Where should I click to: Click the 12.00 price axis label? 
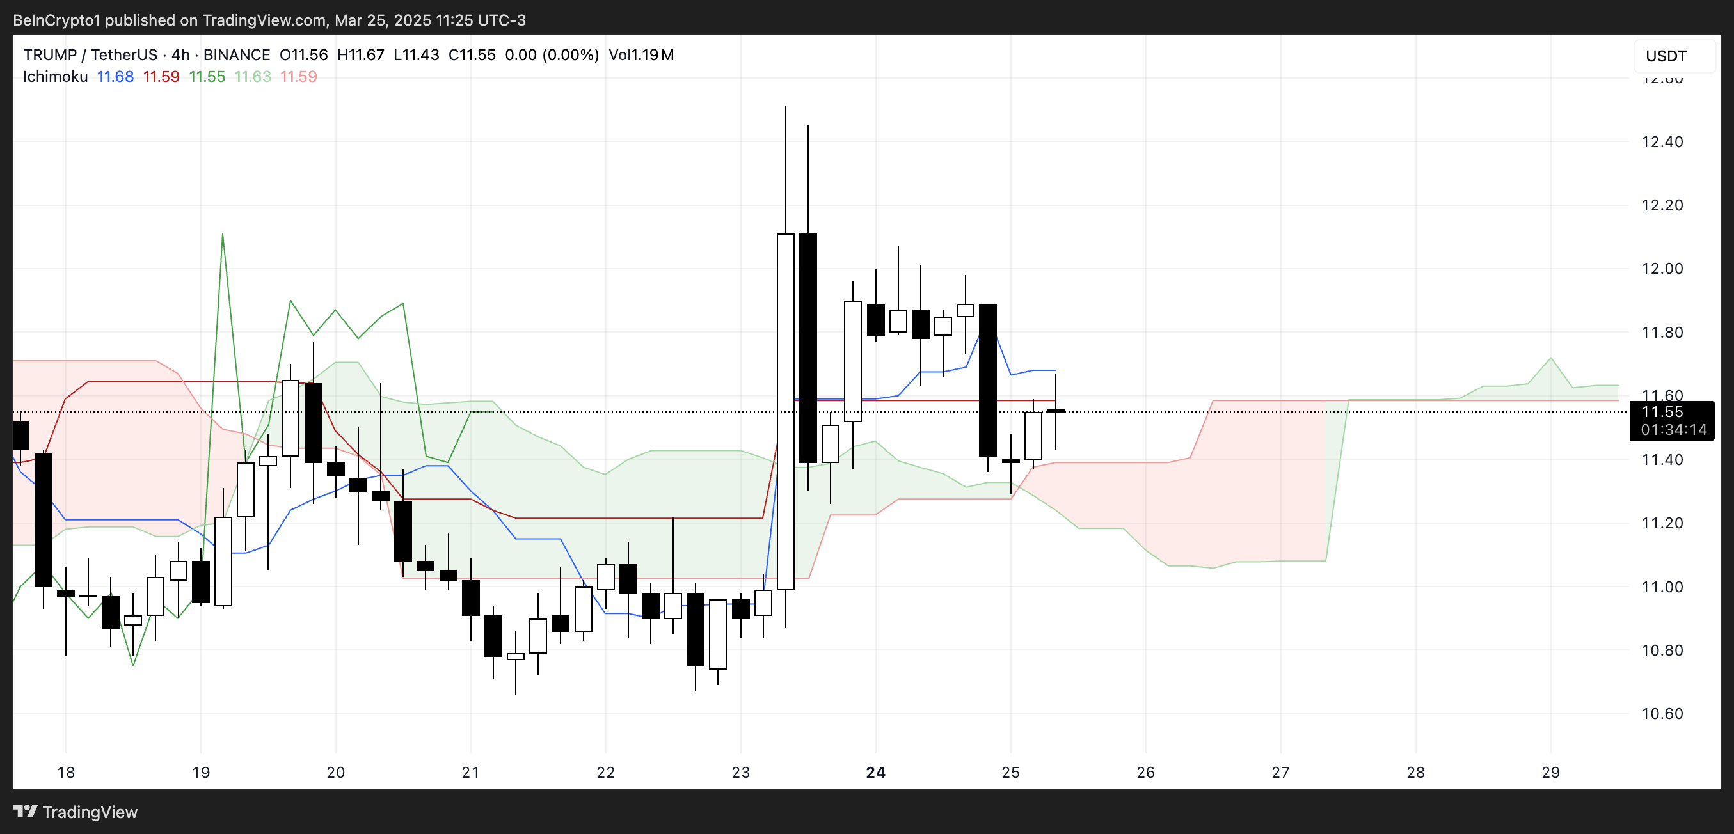pos(1661,269)
